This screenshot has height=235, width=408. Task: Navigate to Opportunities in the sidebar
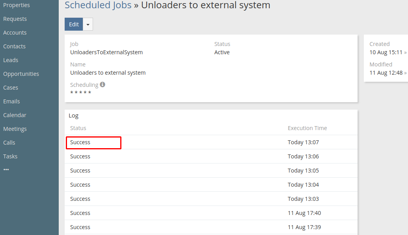click(x=21, y=74)
